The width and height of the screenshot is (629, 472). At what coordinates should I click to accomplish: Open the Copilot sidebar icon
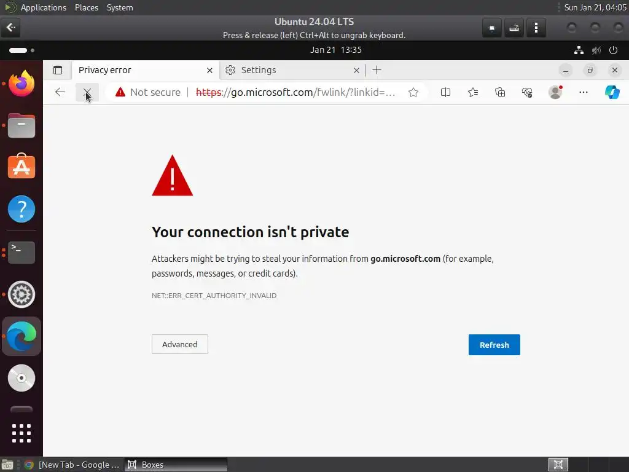click(x=612, y=92)
